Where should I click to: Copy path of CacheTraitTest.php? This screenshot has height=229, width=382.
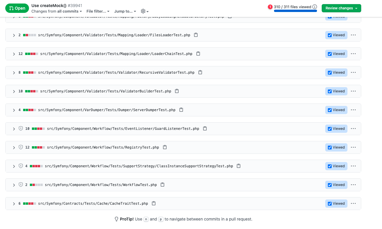click(x=154, y=203)
